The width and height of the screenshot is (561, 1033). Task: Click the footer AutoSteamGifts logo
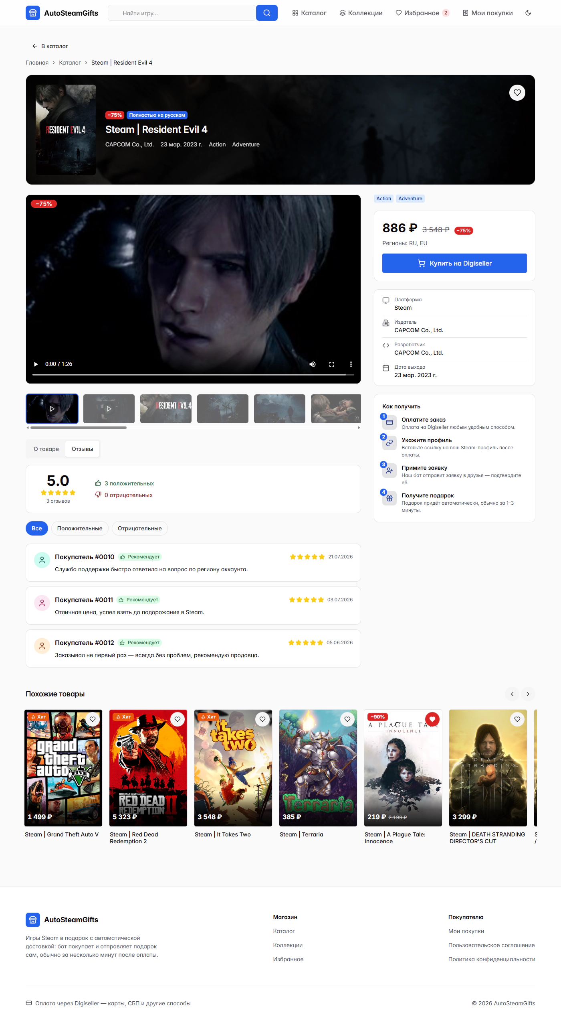[x=62, y=919]
